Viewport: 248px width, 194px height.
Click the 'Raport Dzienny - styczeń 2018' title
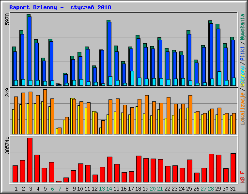(x=60, y=7)
